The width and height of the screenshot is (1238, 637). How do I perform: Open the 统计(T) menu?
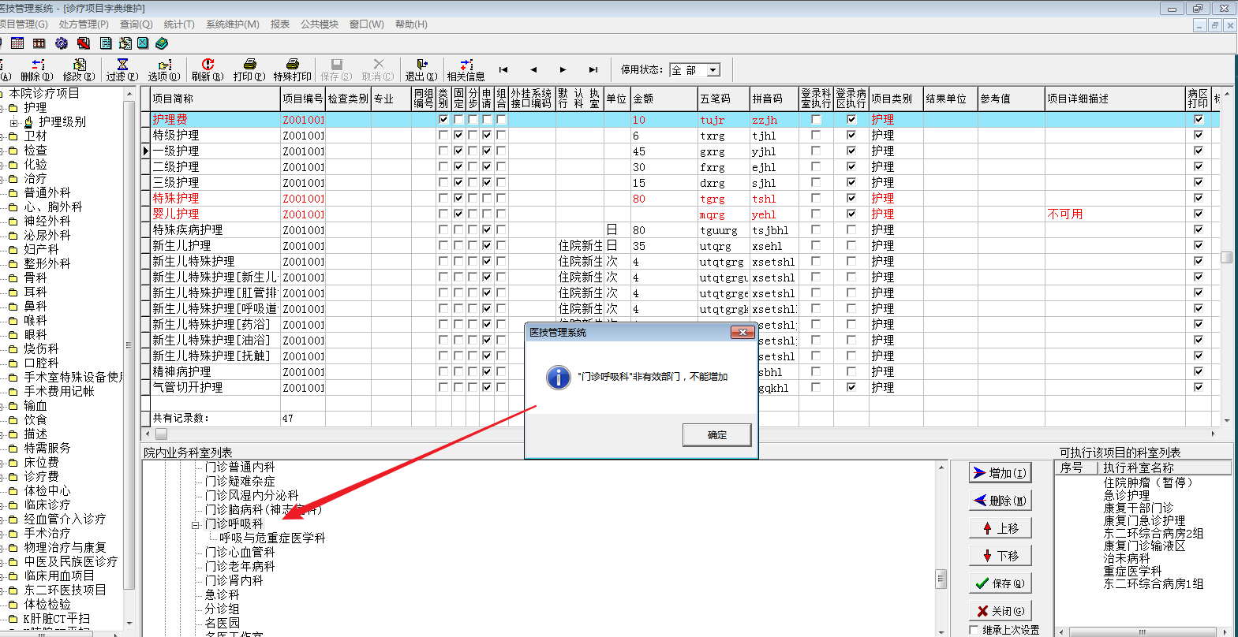tap(179, 24)
